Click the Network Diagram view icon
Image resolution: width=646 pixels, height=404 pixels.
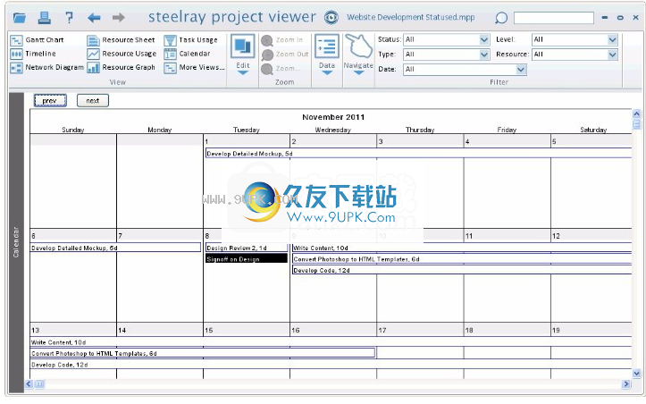16,67
